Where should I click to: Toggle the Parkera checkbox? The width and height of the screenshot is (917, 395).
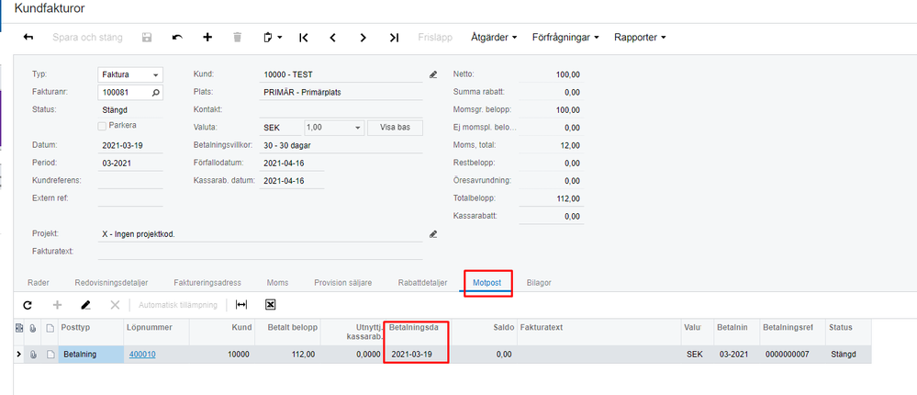103,125
